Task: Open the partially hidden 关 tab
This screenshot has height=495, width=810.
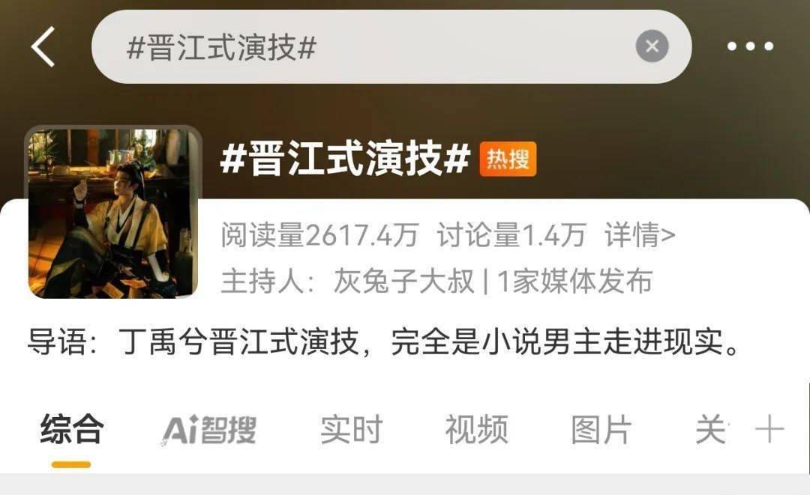Action: 712,430
